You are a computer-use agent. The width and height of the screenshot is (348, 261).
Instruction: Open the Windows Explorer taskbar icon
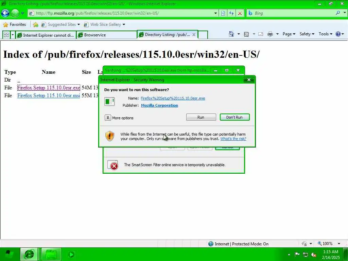(51, 254)
